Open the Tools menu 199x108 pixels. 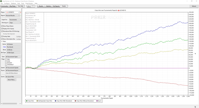(x=23, y=3)
